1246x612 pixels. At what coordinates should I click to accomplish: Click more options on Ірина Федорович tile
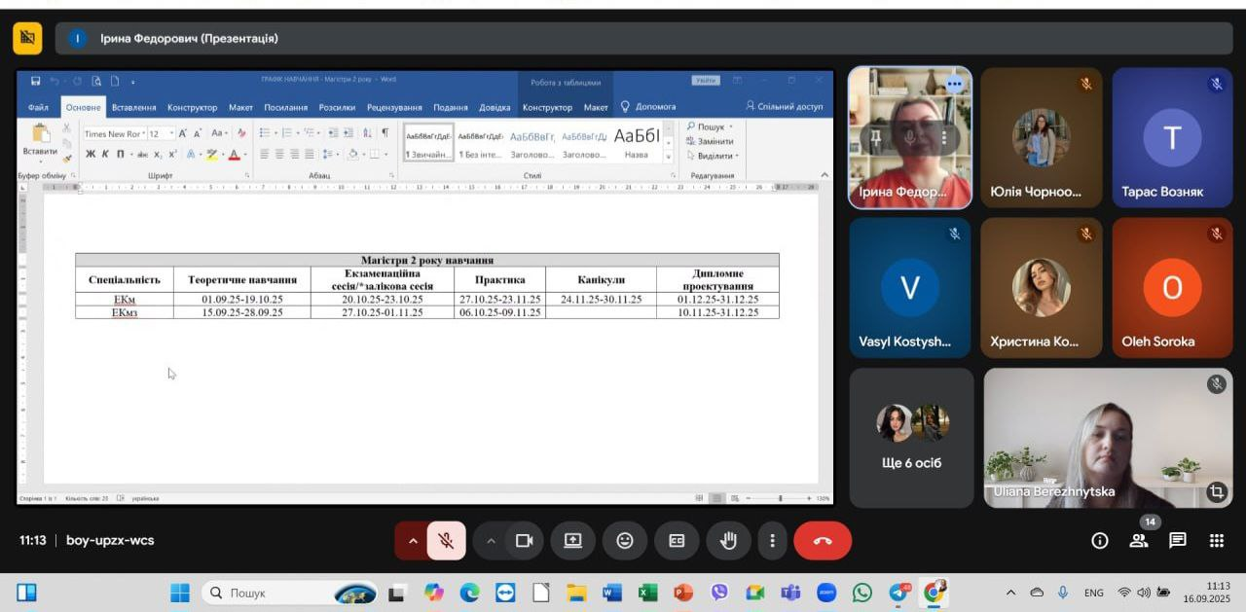(954, 85)
